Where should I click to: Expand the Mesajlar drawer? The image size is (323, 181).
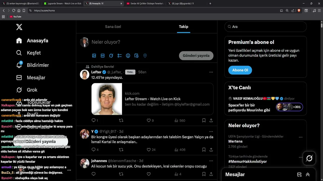tap(308, 174)
